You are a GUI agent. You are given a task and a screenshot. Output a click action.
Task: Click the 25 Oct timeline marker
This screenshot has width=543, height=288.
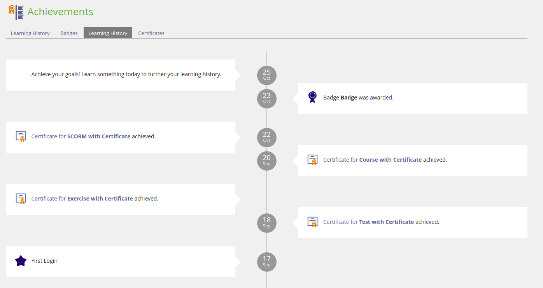[x=266, y=75]
